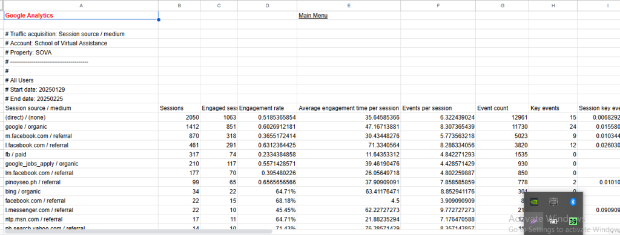620x235 pixels.
Task: Click the Engagement rate header cell
Action: (x=267, y=108)
